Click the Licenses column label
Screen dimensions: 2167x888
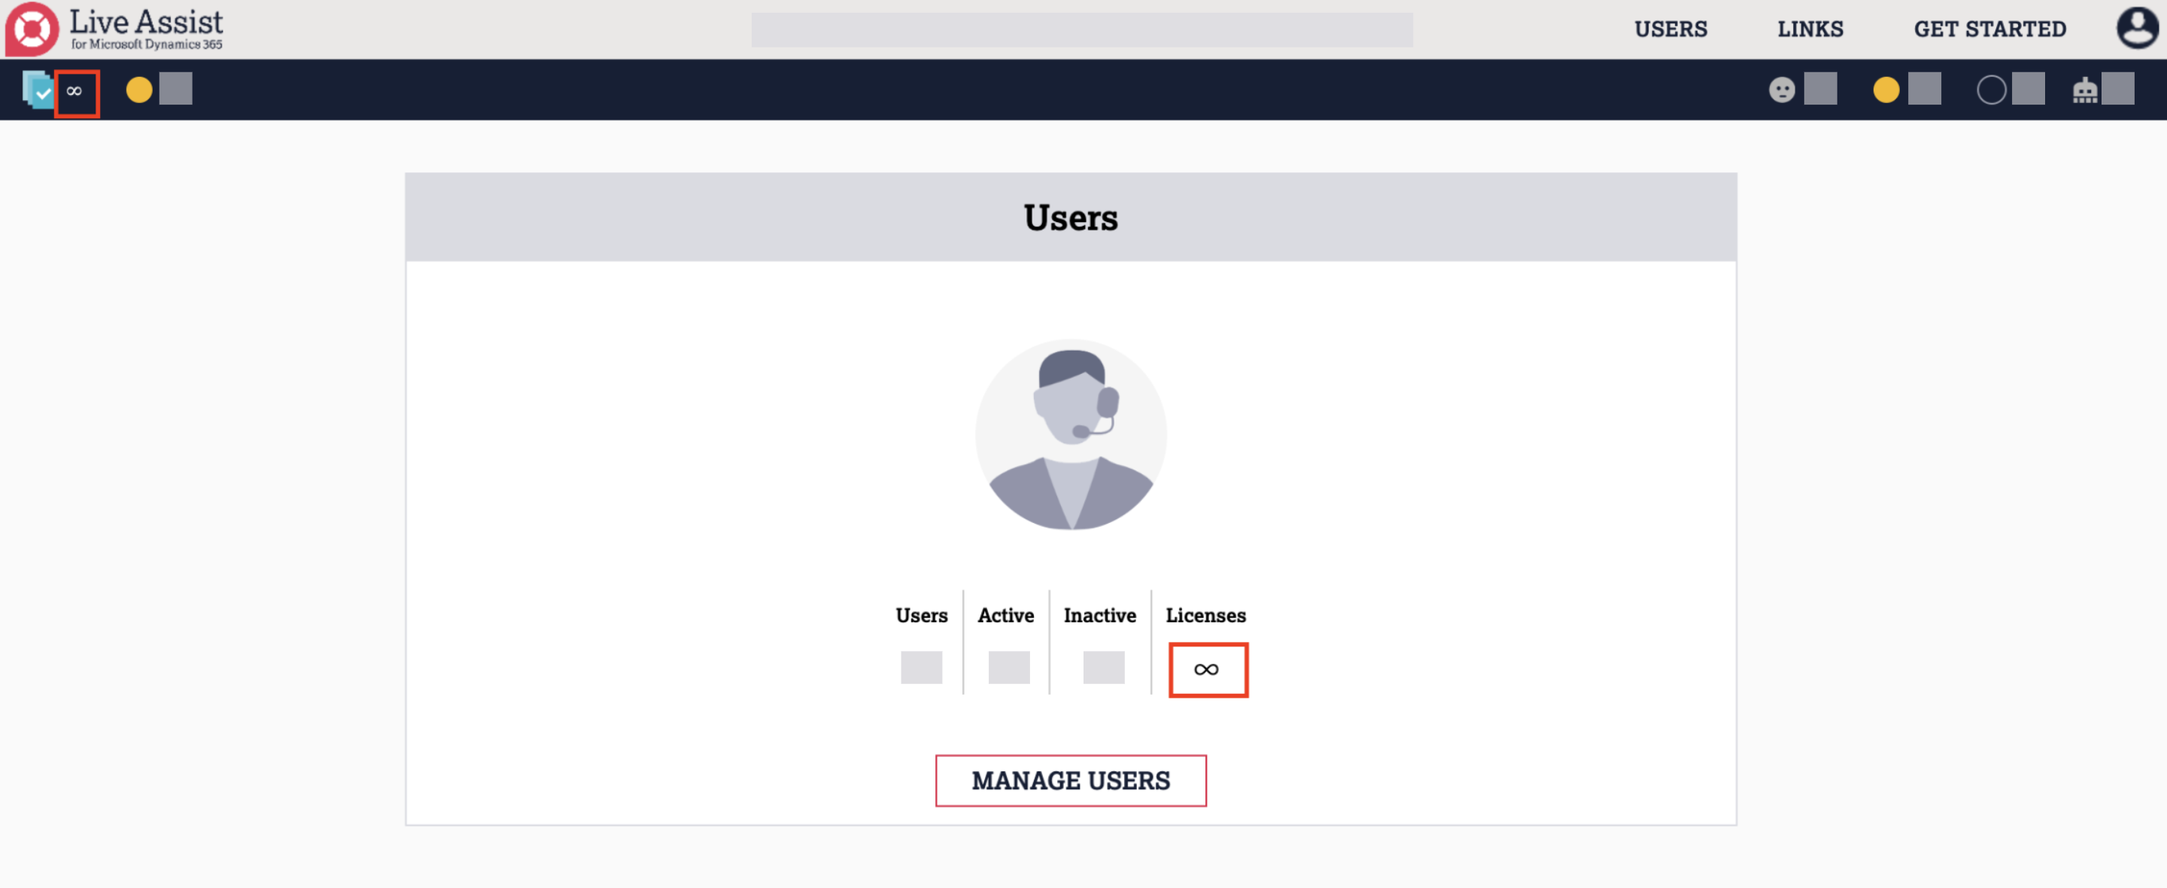coord(1205,616)
